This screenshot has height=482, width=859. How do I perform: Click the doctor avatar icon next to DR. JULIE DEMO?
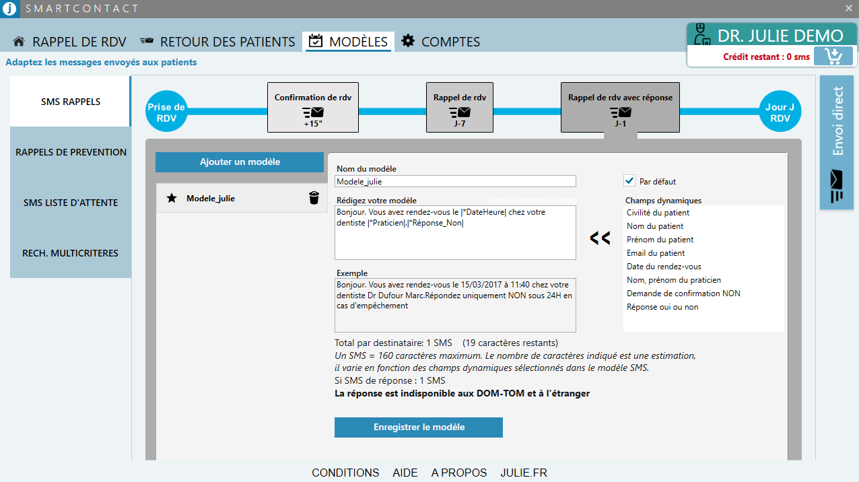click(x=701, y=35)
